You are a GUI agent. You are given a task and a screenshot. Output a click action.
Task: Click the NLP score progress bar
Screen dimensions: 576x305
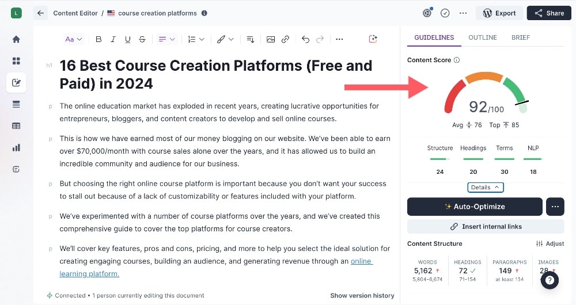pos(533,159)
